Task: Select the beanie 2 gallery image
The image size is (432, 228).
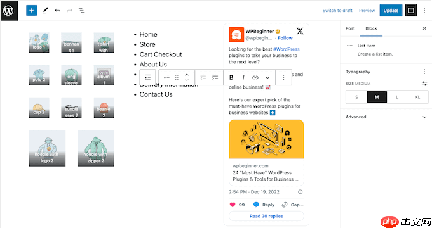Action: point(104,108)
